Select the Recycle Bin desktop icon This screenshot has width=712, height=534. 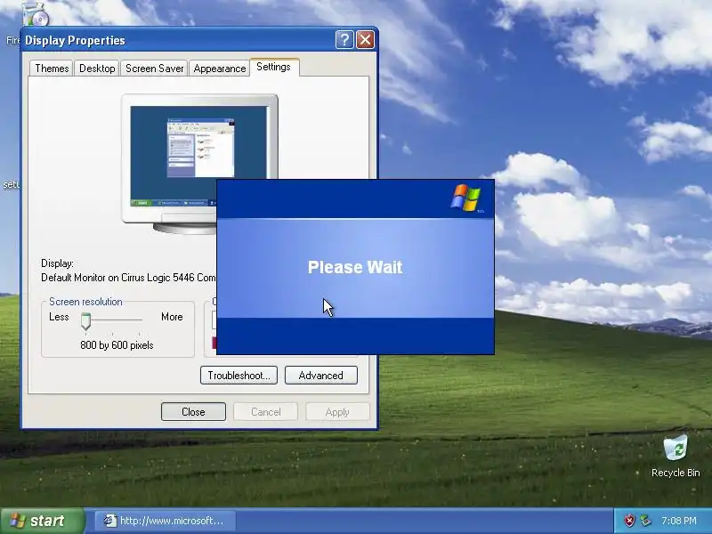pos(676,456)
